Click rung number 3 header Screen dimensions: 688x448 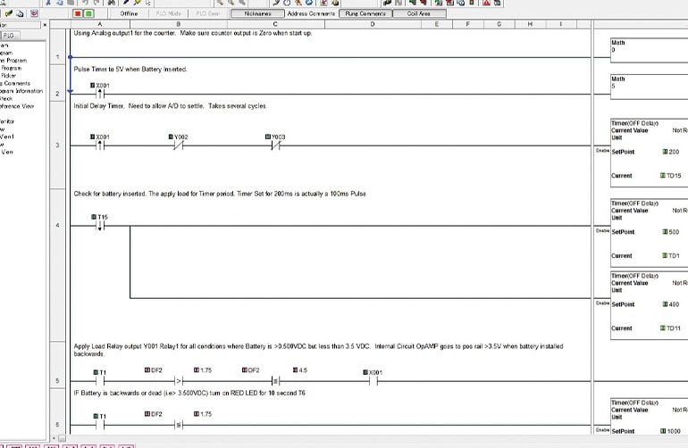coord(57,145)
